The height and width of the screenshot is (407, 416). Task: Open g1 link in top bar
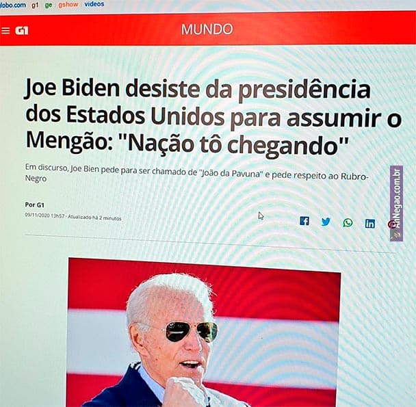35,5
